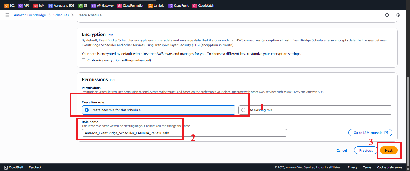Open EC2 service shortcut icon
The height and width of the screenshot is (171, 410).
[6, 6]
